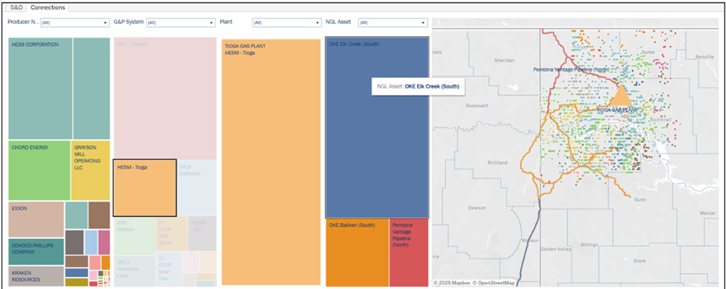Click the 'NGL Asset' filter label
The width and height of the screenshot is (726, 289).
coord(338,22)
